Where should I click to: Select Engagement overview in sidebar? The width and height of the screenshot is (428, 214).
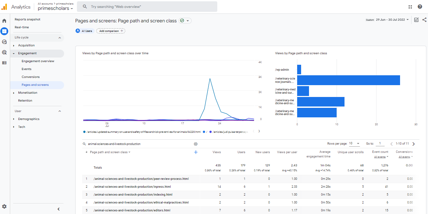tap(38, 61)
